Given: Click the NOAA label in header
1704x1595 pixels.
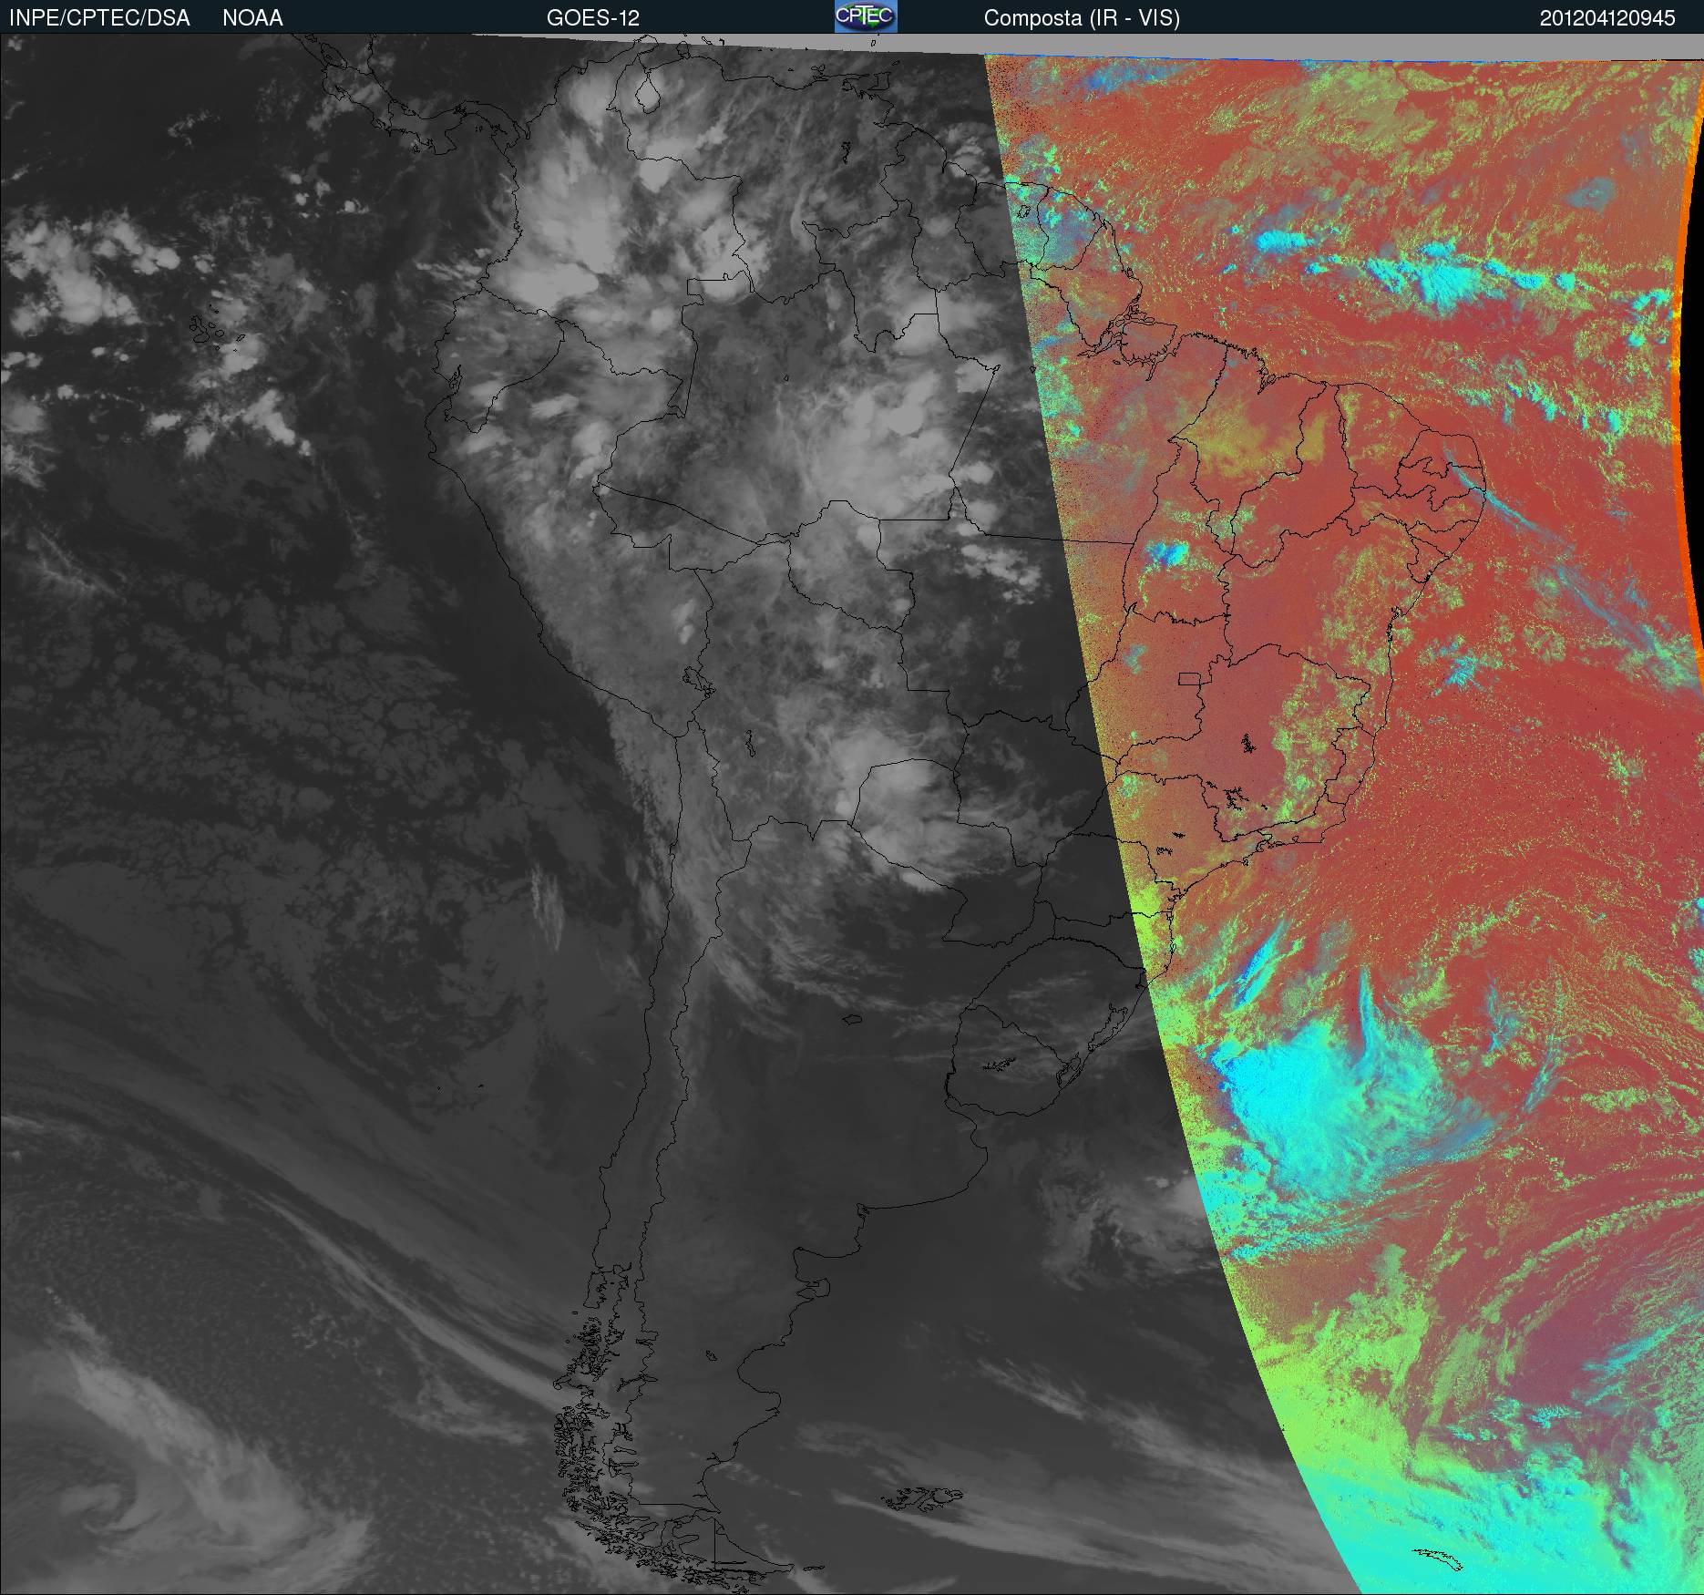Looking at the screenshot, I should coord(252,18).
